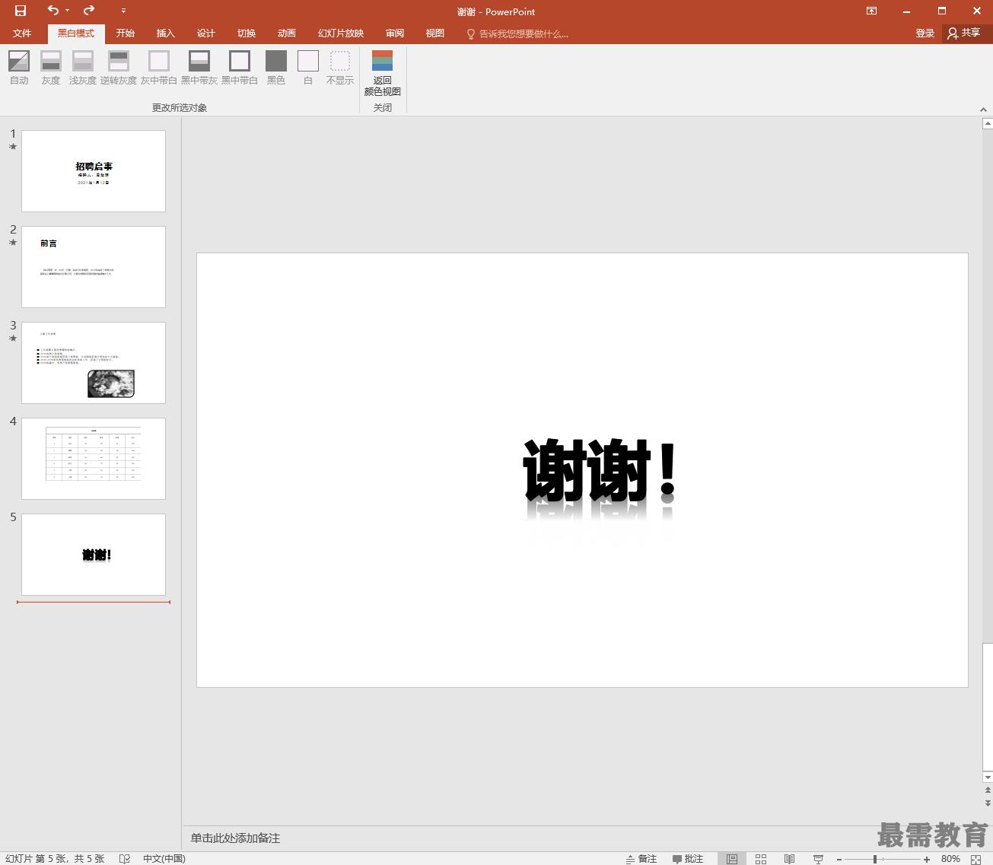
Task: Redo the last action
Action: 89,11
